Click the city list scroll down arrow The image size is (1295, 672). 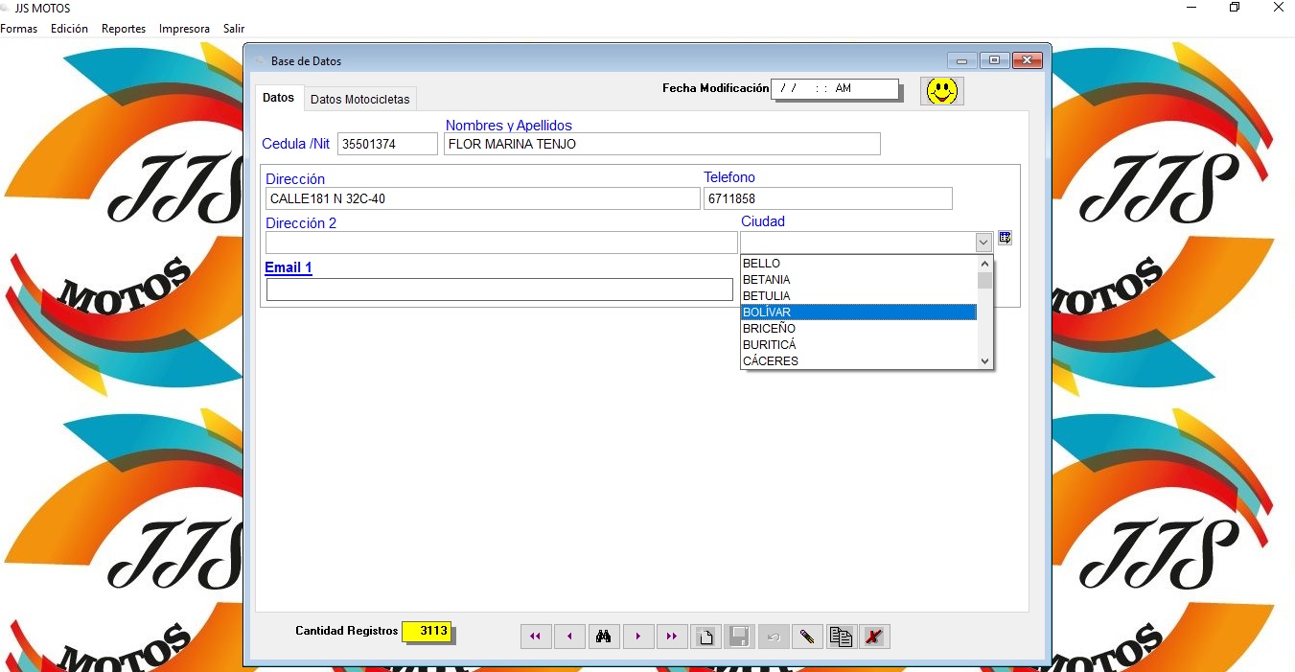point(984,361)
